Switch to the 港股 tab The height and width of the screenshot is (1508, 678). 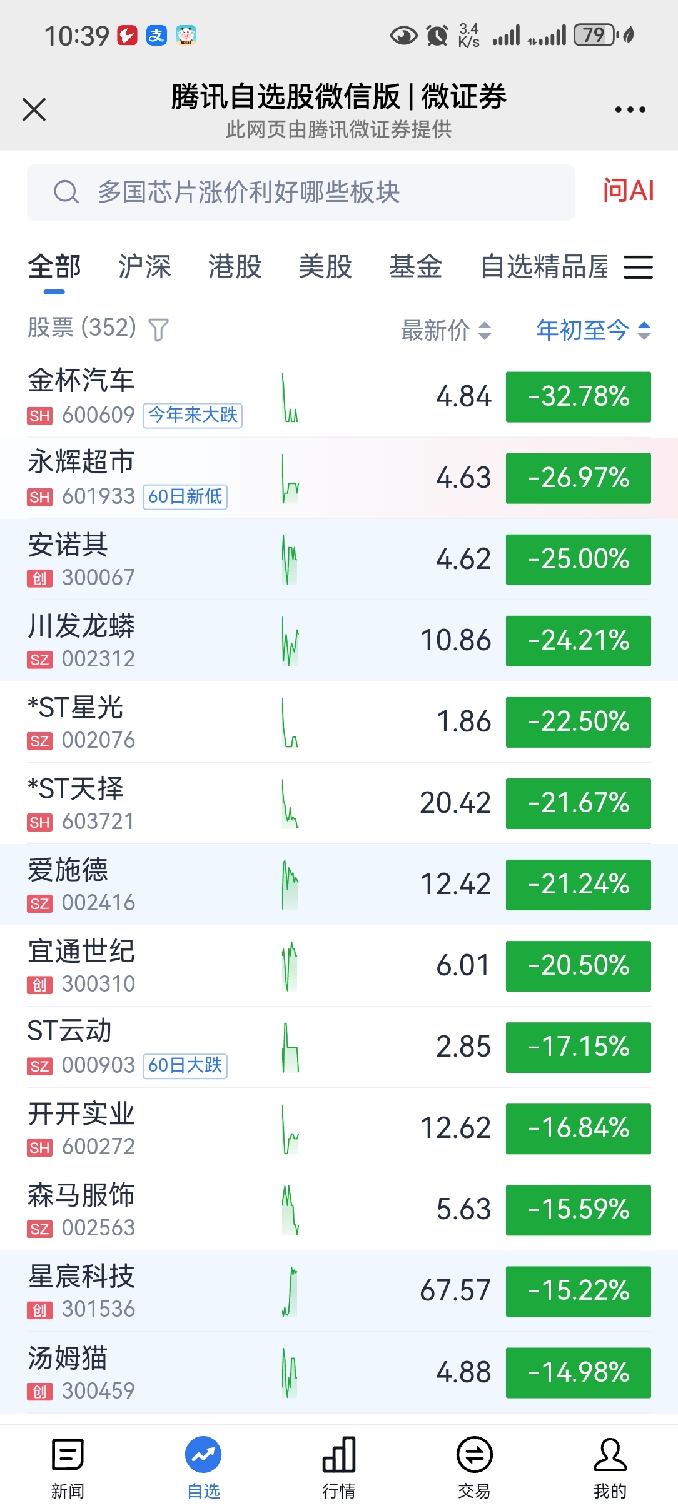pos(235,267)
